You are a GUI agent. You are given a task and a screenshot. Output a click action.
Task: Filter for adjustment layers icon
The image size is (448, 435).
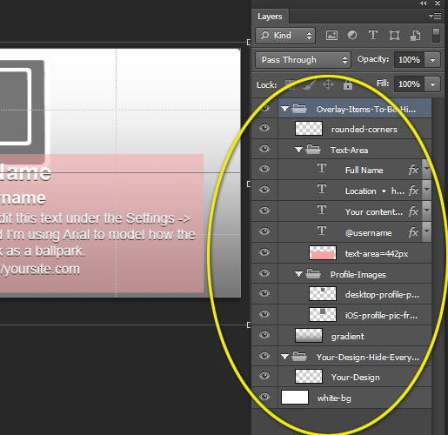352,35
